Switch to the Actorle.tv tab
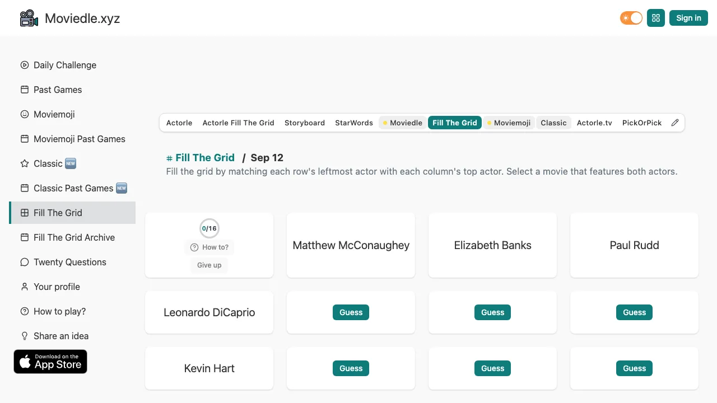The height and width of the screenshot is (403, 717). click(x=594, y=123)
